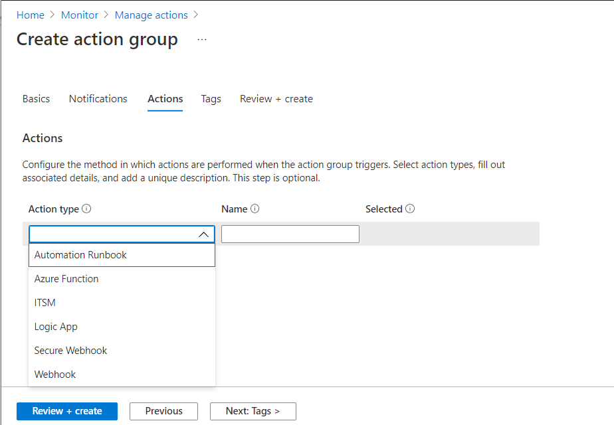Click the Action type info icon
This screenshot has width=614, height=425.
[86, 209]
